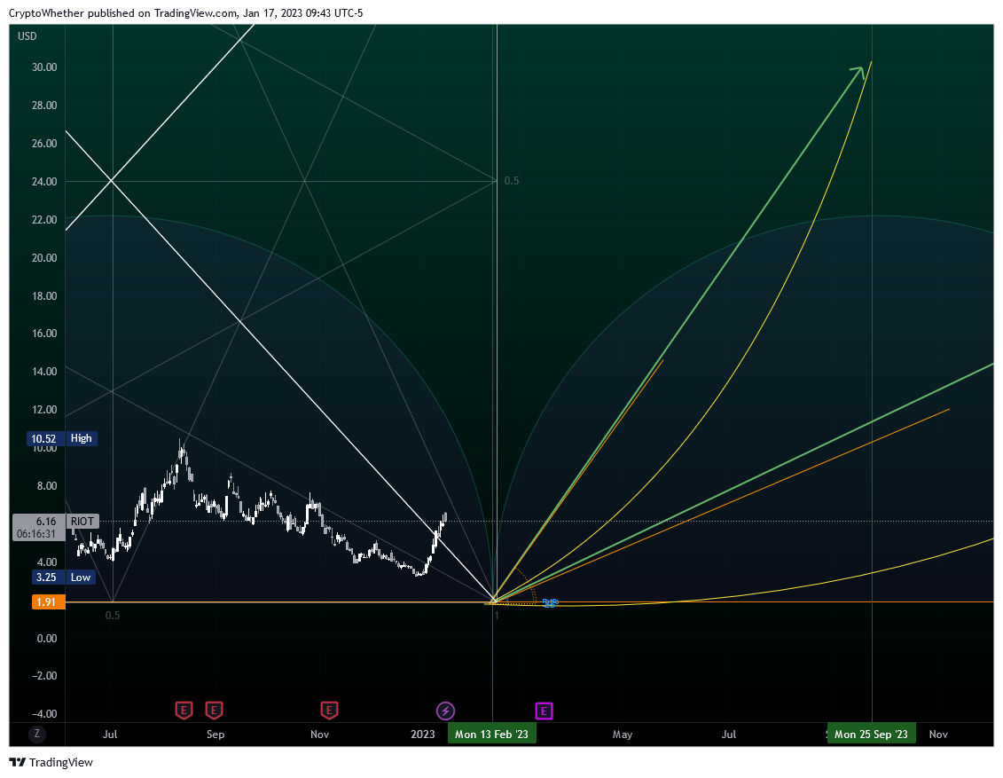Click the 12.00 price axis label
Image resolution: width=1003 pixels, height=778 pixels.
pyautogui.click(x=44, y=410)
